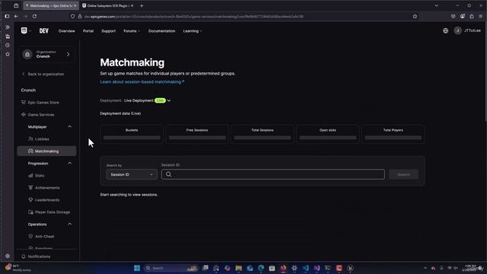
Task: Open Player Data Storage sidebar item
Action: click(46, 212)
